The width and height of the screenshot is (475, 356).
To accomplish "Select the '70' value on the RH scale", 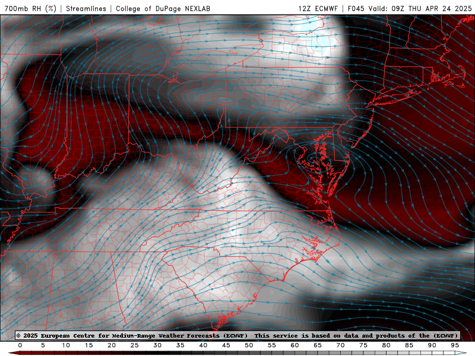I will 340,345.
